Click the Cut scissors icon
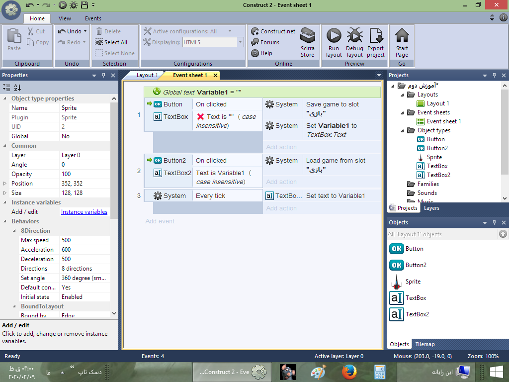 [x=30, y=31]
